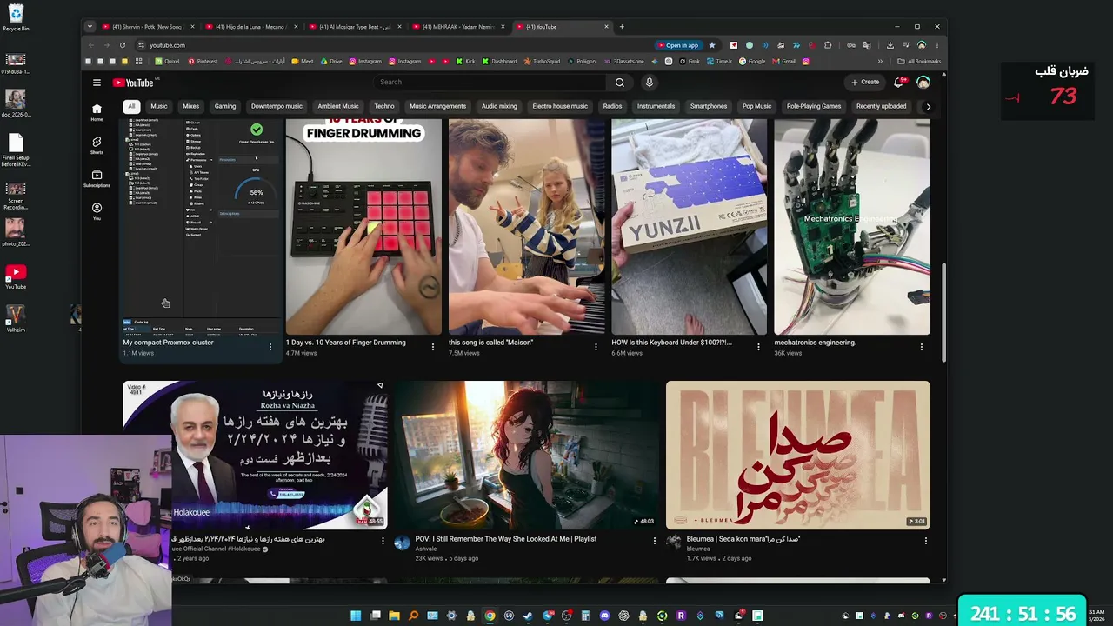The height and width of the screenshot is (626, 1113).
Task: Open the You page in sidebar
Action: pyautogui.click(x=97, y=211)
